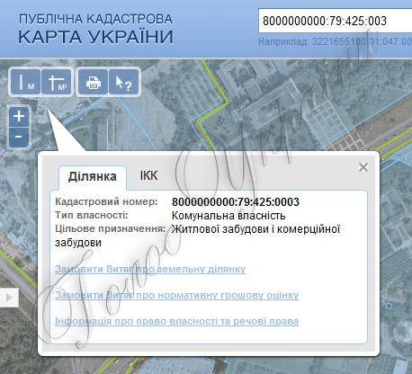Click cadastral number 8000000000:79:425:0003 in popup

(x=236, y=201)
